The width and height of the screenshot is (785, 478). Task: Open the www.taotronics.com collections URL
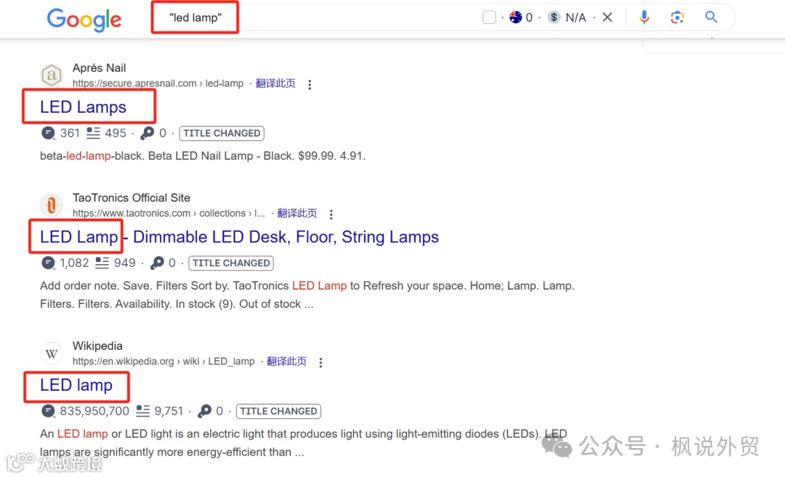coord(169,213)
